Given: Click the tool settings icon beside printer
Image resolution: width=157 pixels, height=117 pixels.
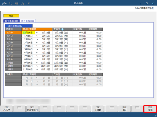Looking at the screenshot, I should click(23, 3).
